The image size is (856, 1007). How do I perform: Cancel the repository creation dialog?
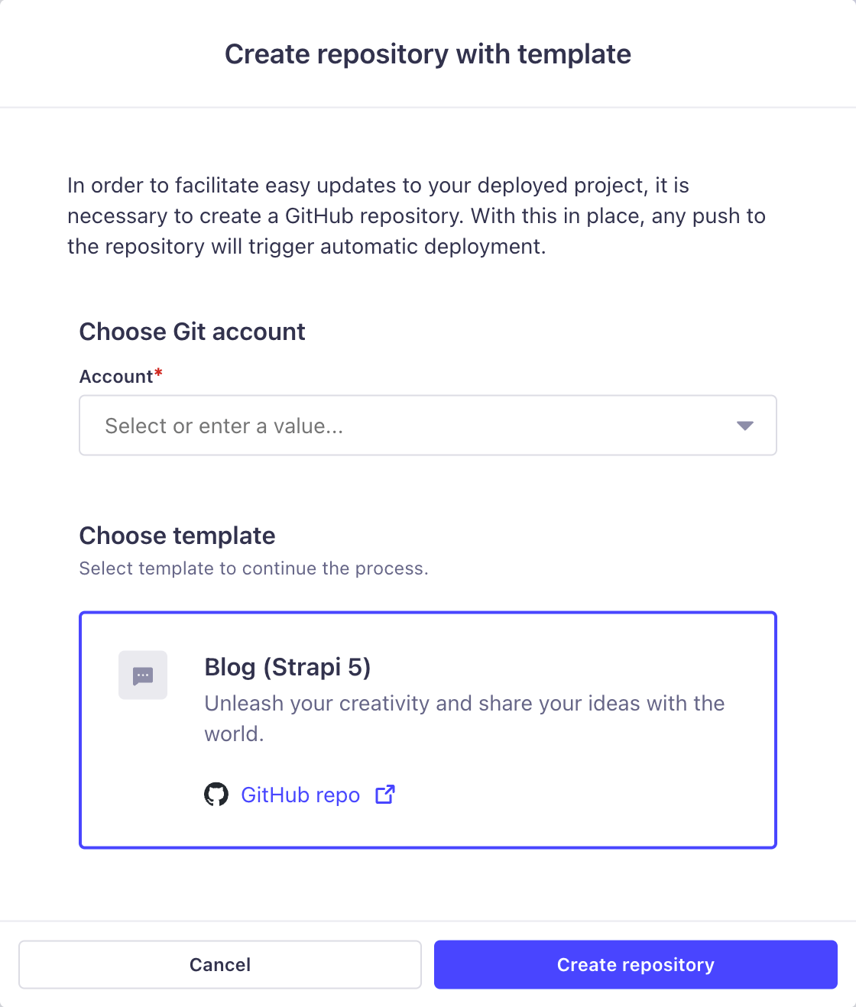click(220, 964)
